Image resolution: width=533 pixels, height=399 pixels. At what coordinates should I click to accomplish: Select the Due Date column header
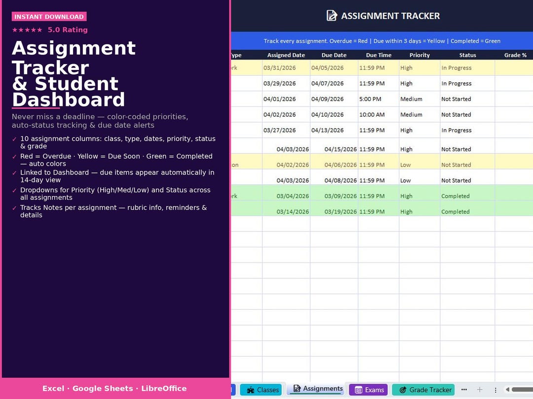(x=334, y=55)
